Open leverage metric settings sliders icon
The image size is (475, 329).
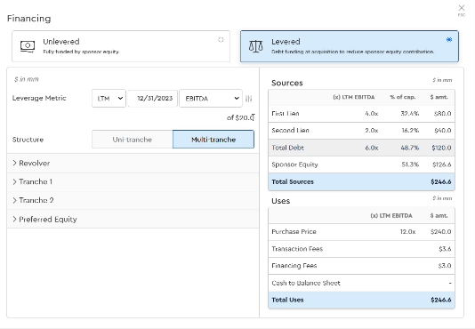click(x=249, y=99)
